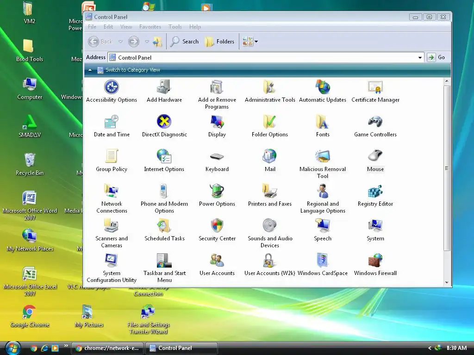The image size is (474, 355).
Task: Open the File menu
Action: point(92,26)
